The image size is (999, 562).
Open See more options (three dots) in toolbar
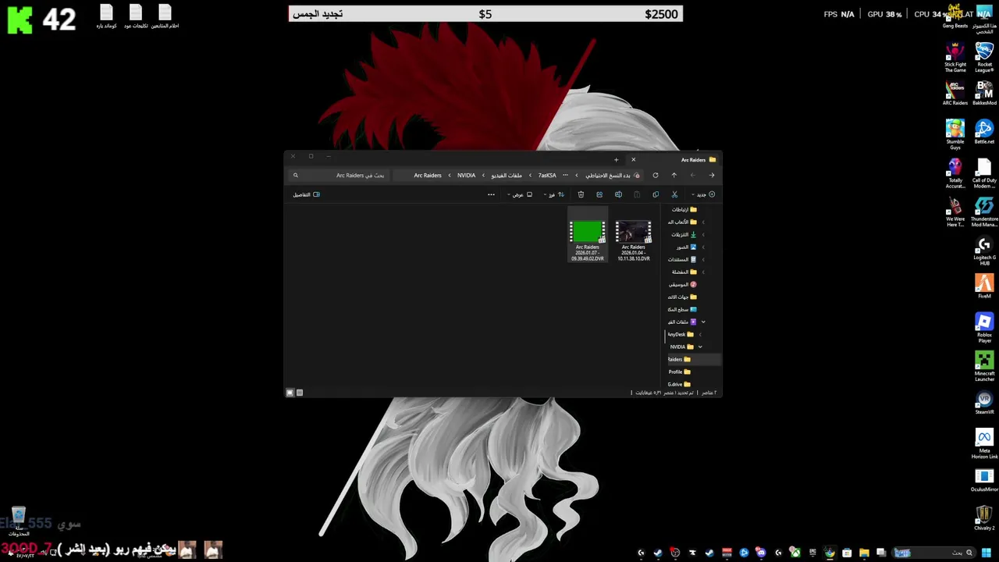491,194
